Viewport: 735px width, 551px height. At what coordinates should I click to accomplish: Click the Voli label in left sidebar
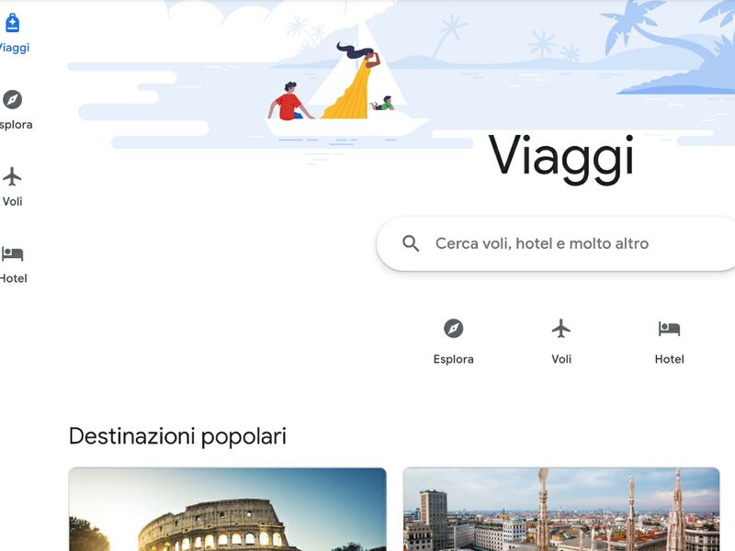[x=12, y=201]
